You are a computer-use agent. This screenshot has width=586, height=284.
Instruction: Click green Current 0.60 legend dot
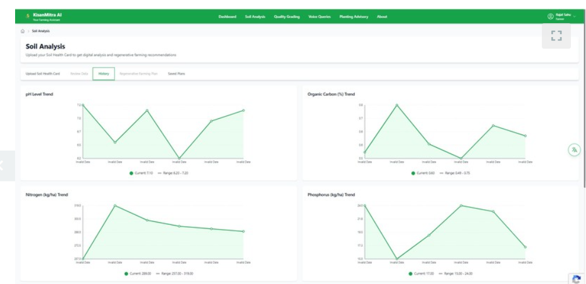click(x=413, y=173)
